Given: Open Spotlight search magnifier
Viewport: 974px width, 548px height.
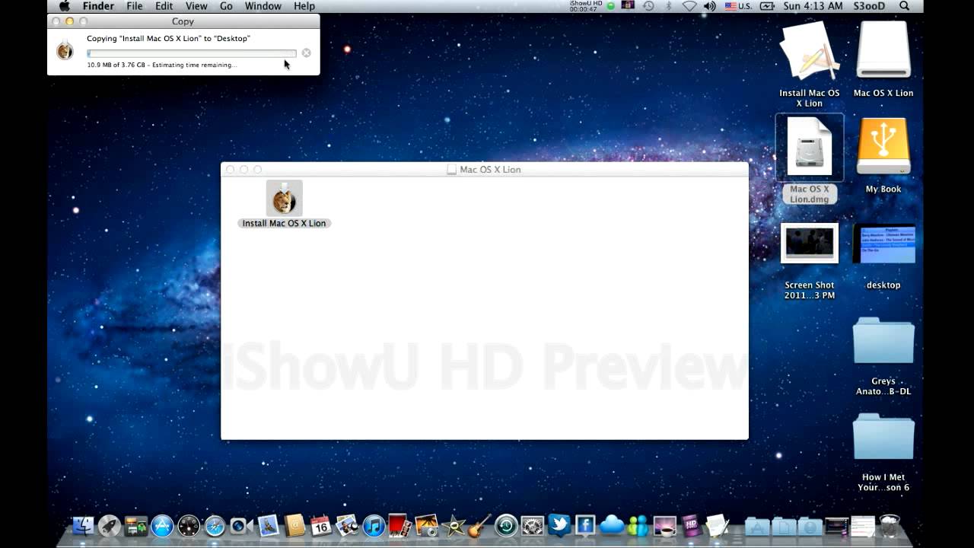Looking at the screenshot, I should [x=904, y=6].
